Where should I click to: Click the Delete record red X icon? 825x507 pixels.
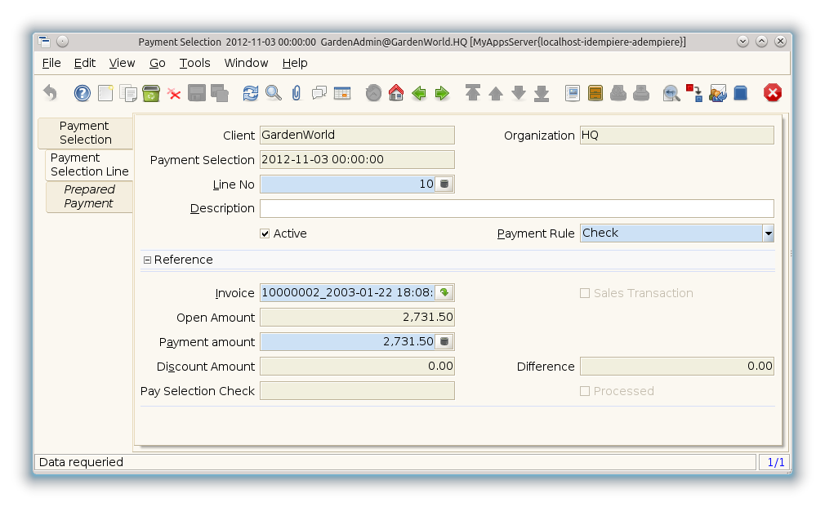[174, 93]
